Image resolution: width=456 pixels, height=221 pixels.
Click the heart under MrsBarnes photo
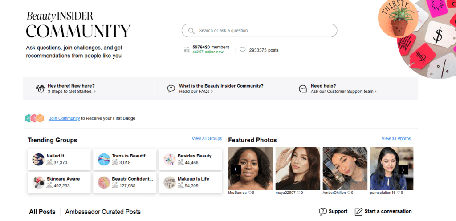[x=249, y=193]
